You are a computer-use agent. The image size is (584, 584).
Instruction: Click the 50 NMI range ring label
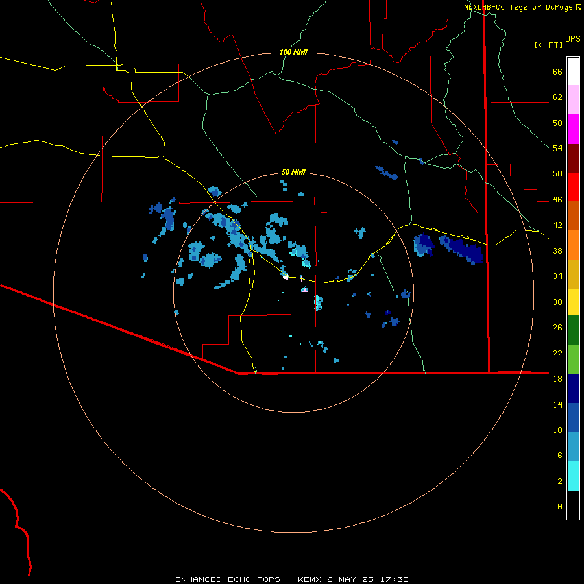(x=293, y=172)
